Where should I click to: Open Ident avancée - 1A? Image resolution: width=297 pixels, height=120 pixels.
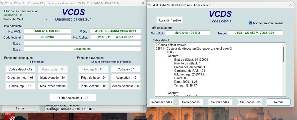pyautogui.click(x=53, y=77)
